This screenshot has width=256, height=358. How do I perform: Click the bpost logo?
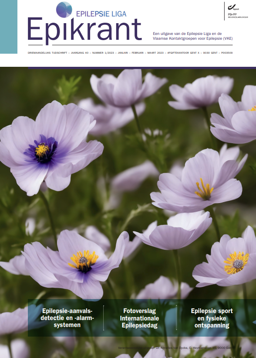point(233,7)
